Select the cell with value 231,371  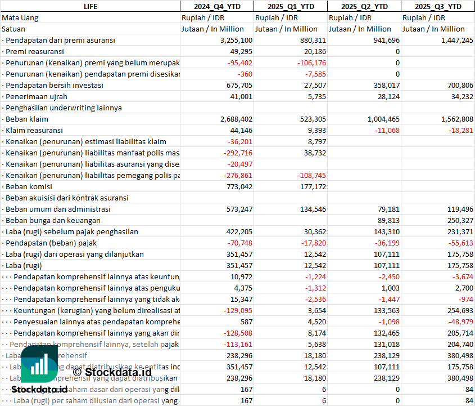[x=438, y=231]
